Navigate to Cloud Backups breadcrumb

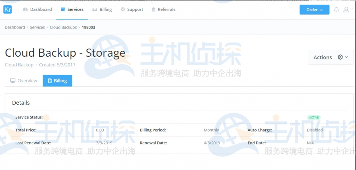click(x=63, y=27)
